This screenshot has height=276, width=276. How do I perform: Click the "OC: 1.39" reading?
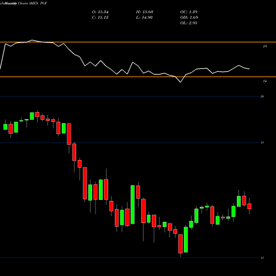click(x=189, y=12)
